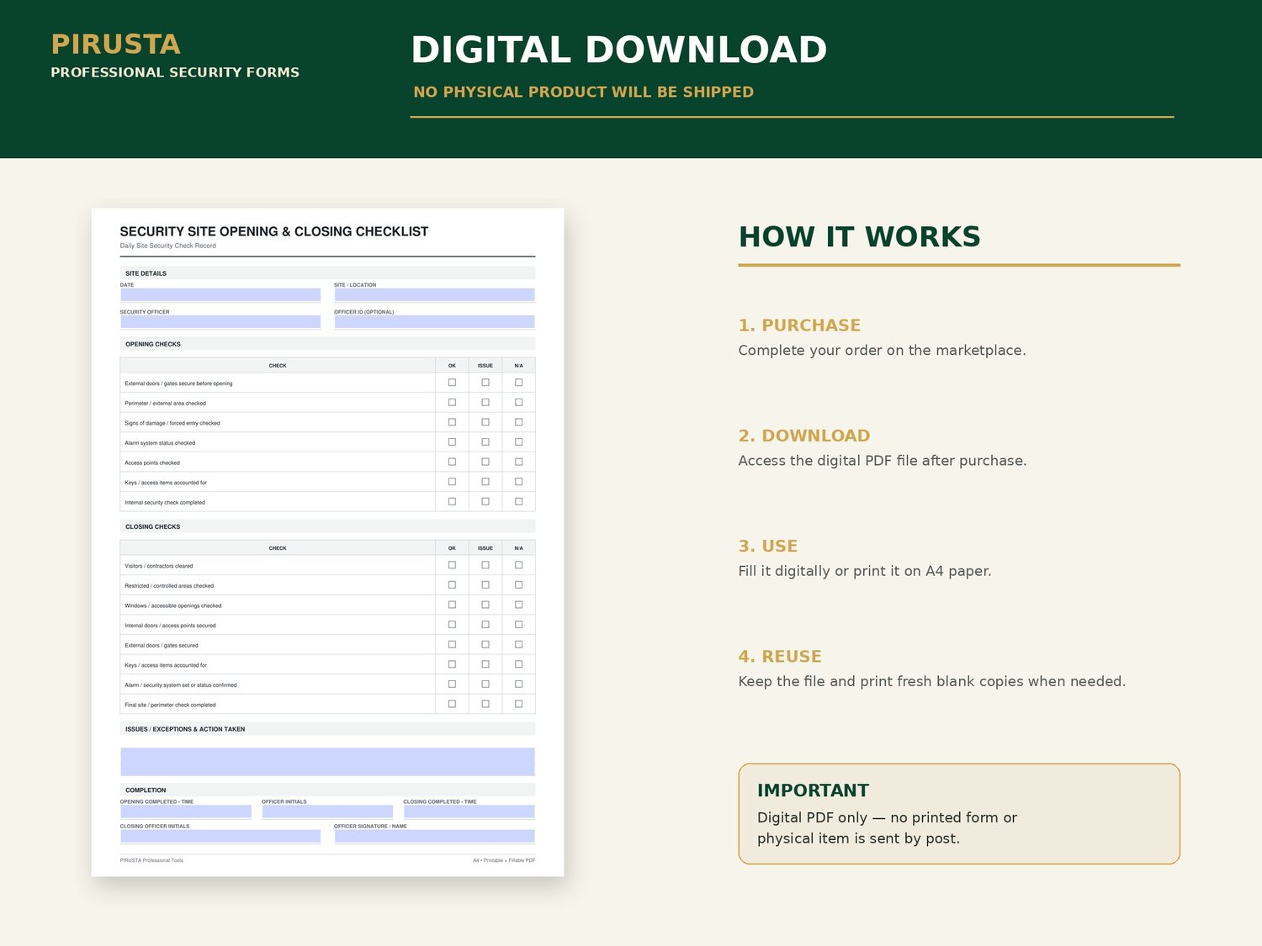This screenshot has height=946, width=1262.
Task: Click the OFFICER SIGNATURE / NAME field
Action: 434,836
